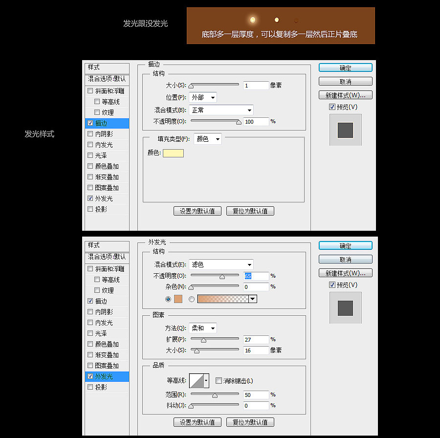Select 样式 header in 外发光 dialog
The width and height of the screenshot is (440, 438).
107,245
